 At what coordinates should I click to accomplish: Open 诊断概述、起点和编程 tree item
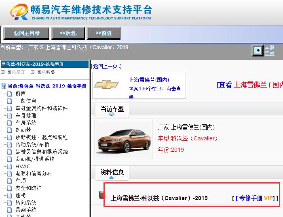(x=42, y=137)
